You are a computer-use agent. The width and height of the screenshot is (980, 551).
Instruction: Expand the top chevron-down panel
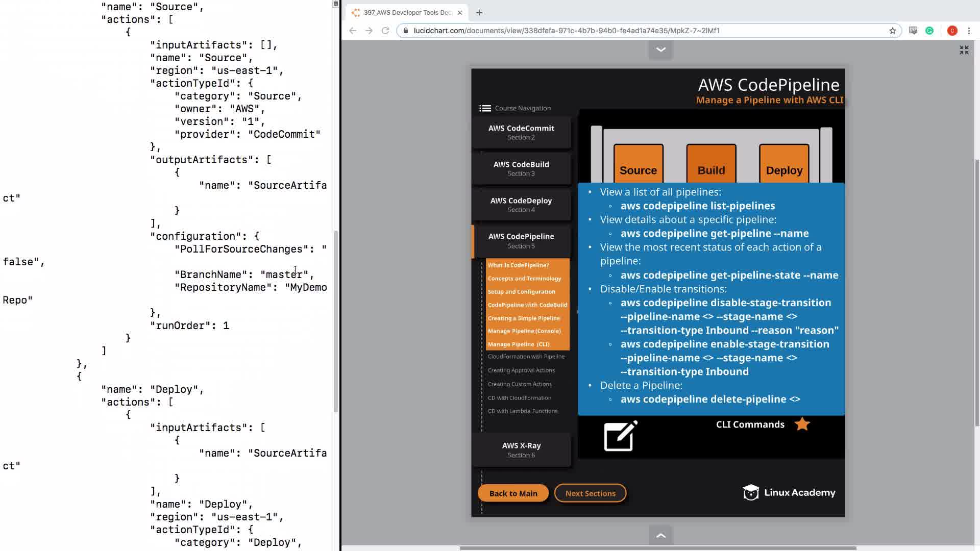[x=660, y=49]
